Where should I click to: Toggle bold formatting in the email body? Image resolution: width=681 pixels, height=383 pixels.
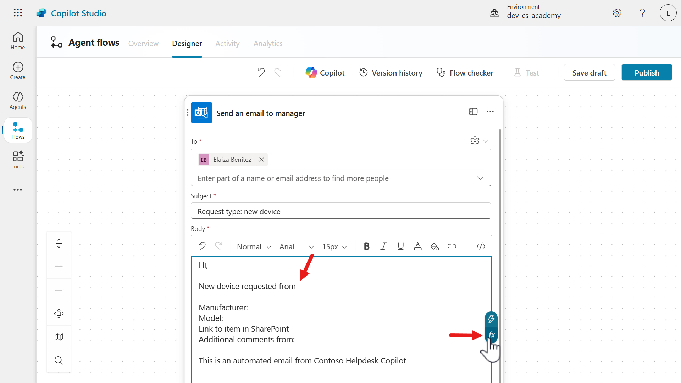(366, 246)
